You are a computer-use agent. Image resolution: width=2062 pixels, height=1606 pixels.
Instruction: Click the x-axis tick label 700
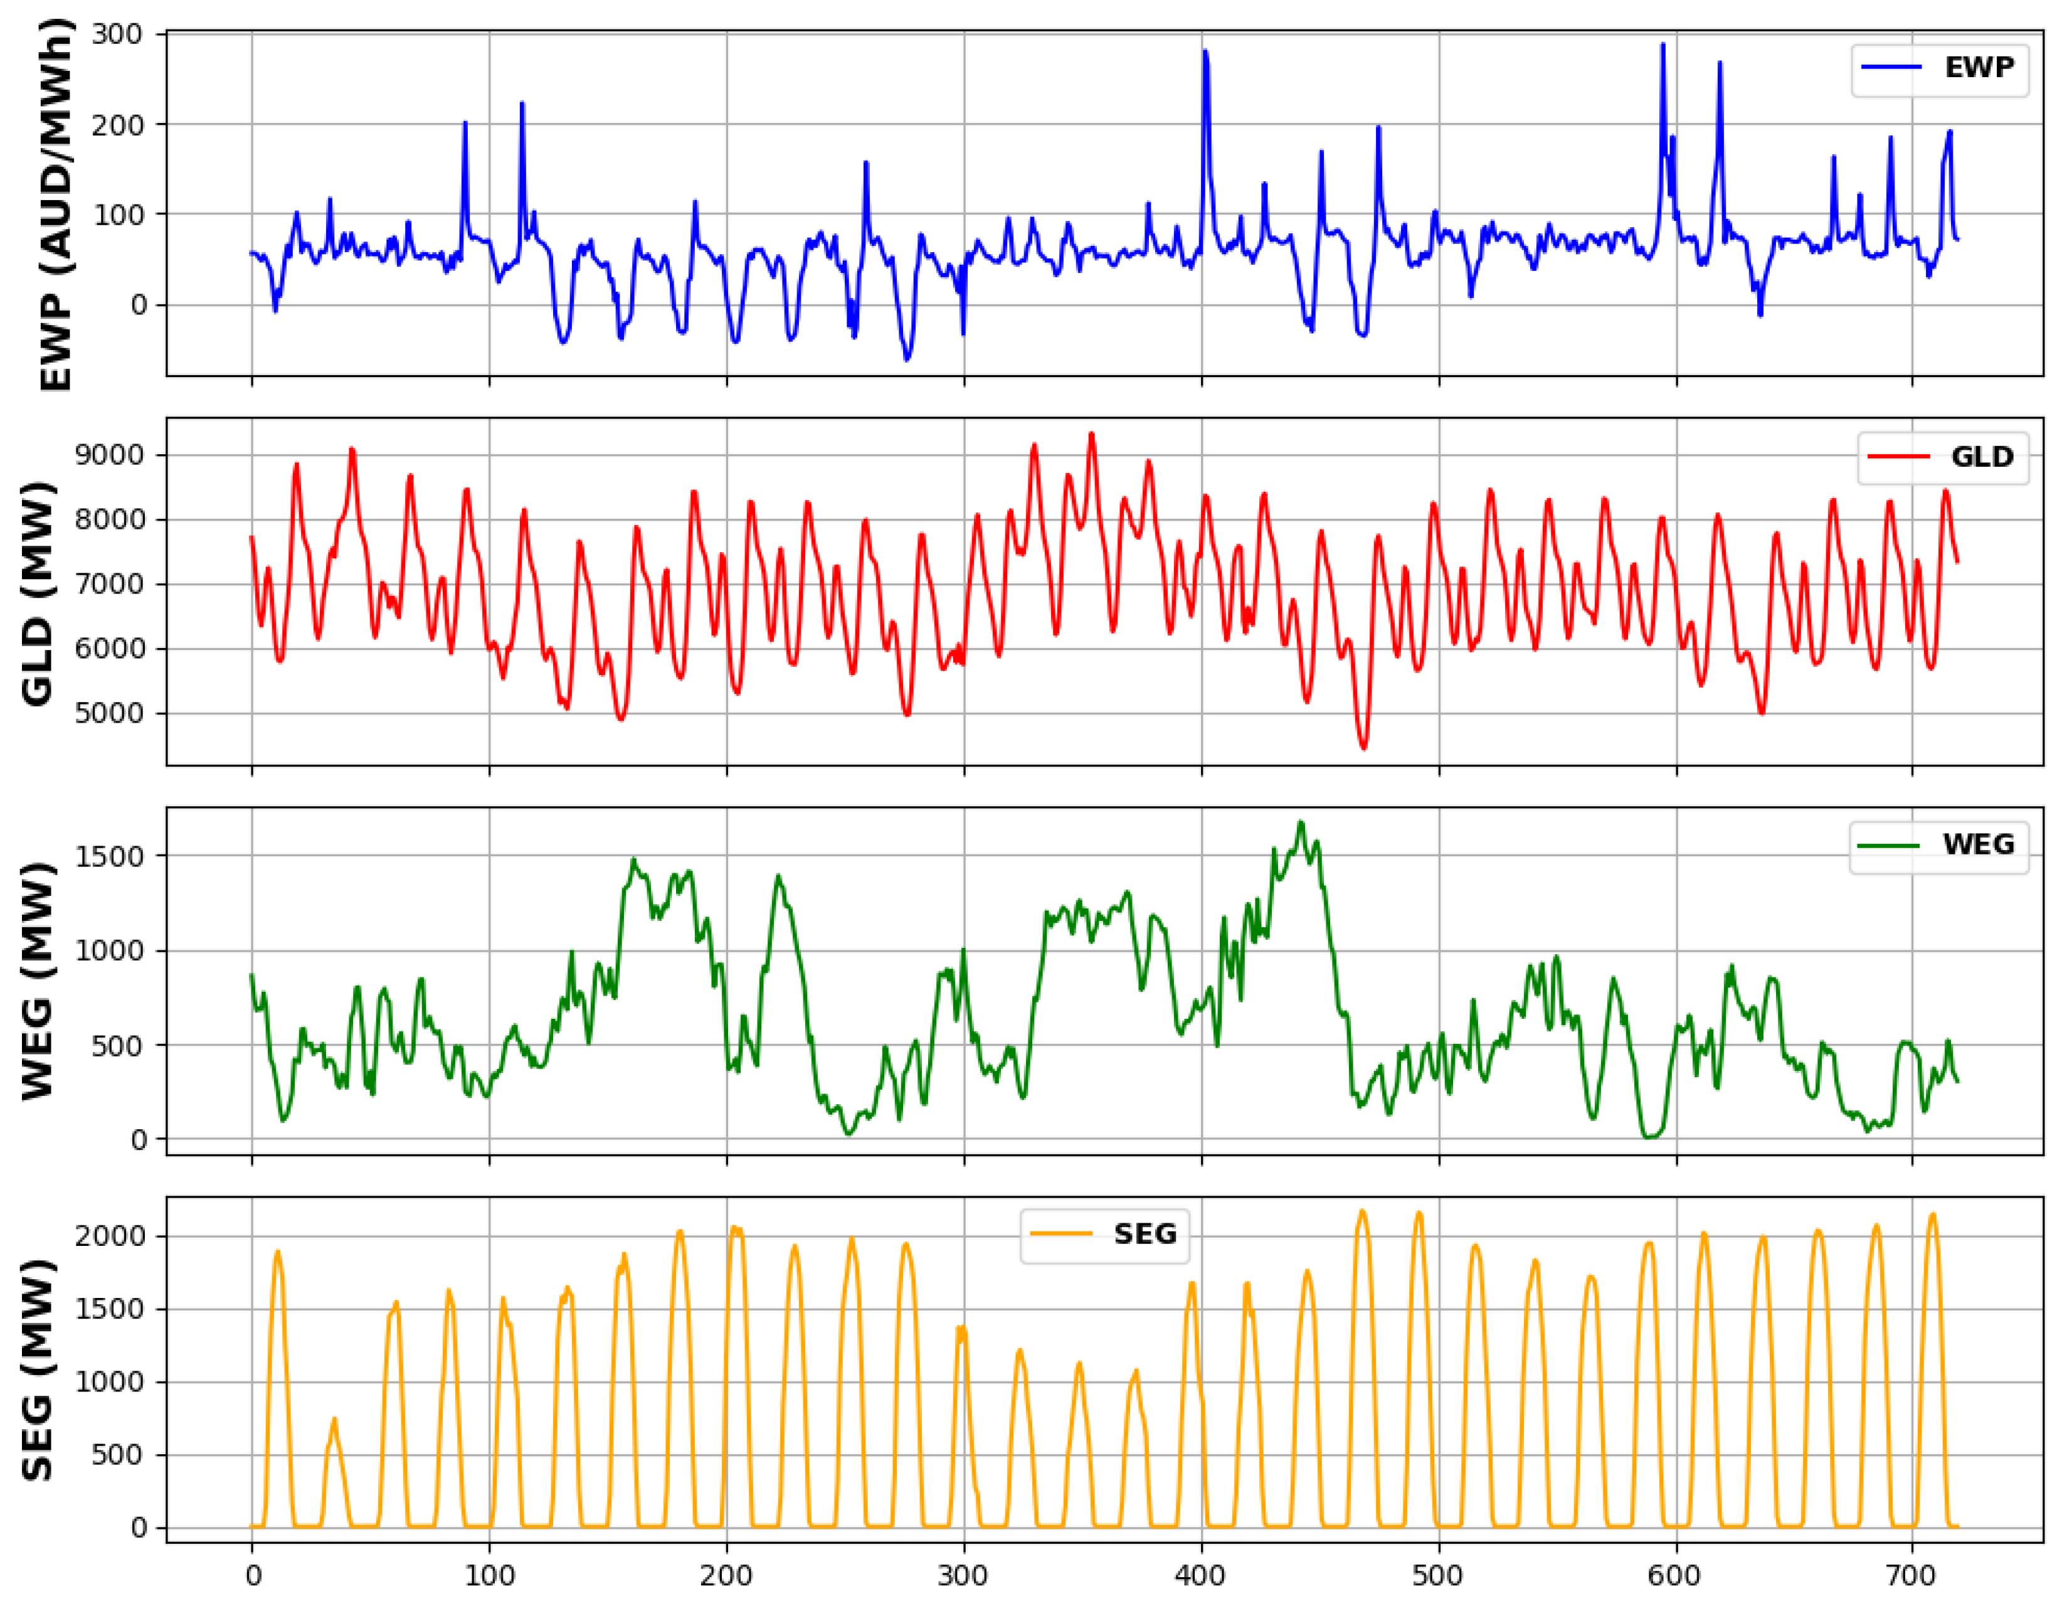click(x=1912, y=1576)
